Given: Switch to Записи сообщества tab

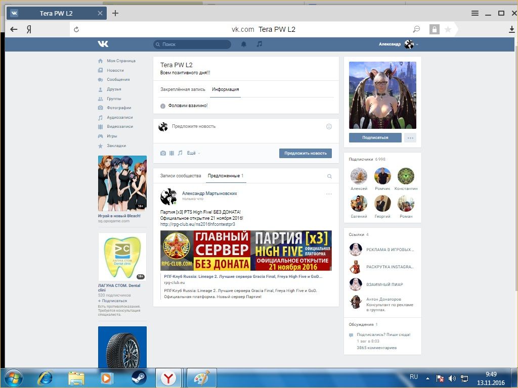Looking at the screenshot, I should coord(181,176).
